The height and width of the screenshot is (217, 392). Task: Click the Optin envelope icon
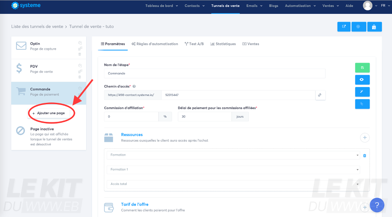pos(21,46)
